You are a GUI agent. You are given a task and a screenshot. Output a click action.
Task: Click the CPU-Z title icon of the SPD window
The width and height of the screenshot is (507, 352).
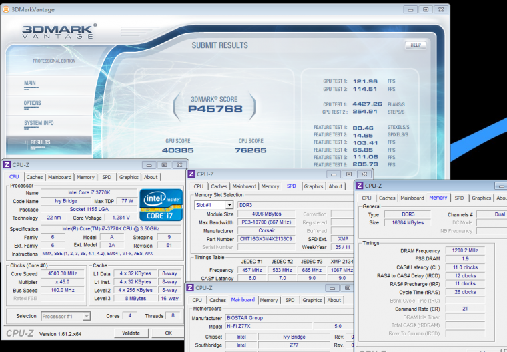point(191,174)
